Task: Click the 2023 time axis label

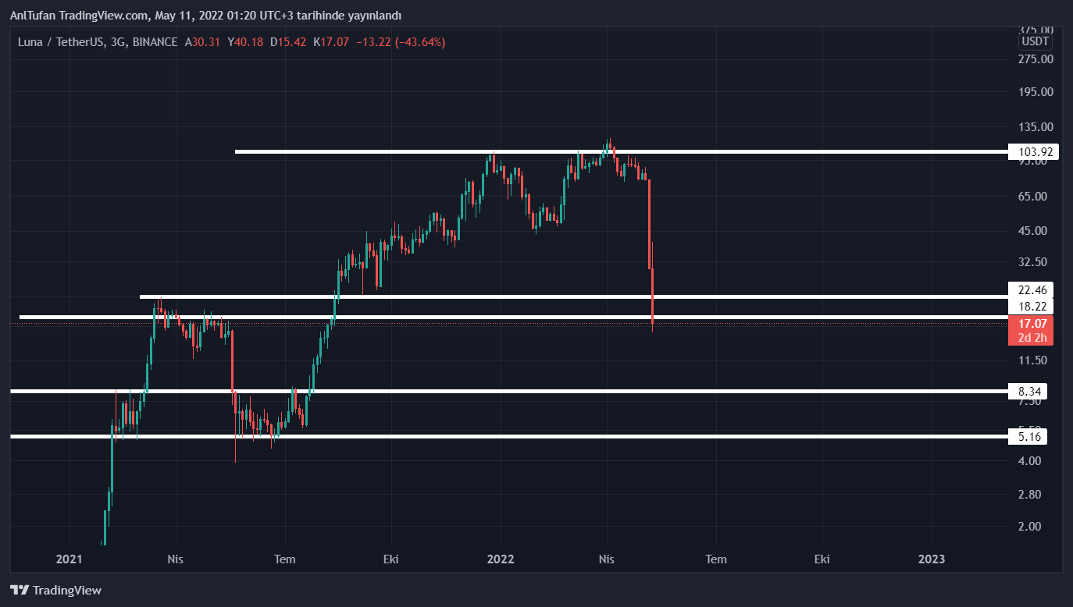Action: click(931, 559)
